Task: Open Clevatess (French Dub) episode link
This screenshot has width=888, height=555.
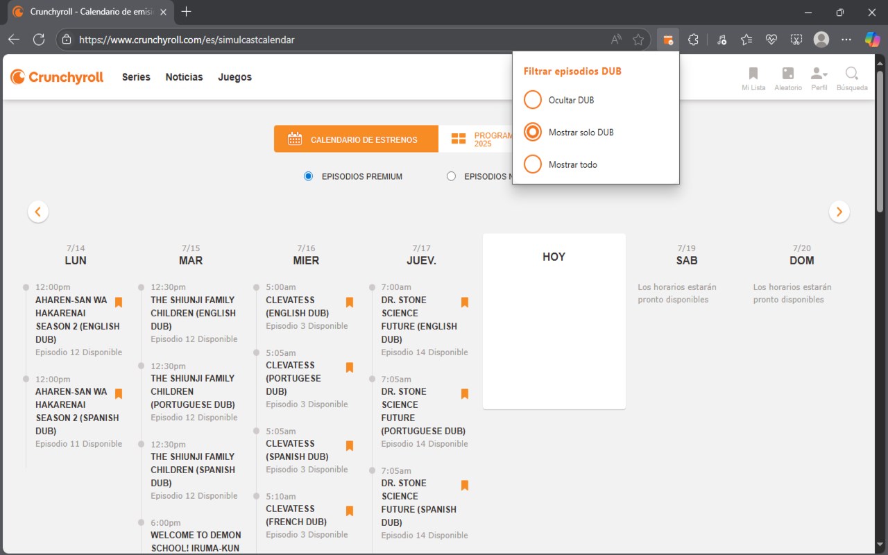Action: pyautogui.click(x=297, y=515)
